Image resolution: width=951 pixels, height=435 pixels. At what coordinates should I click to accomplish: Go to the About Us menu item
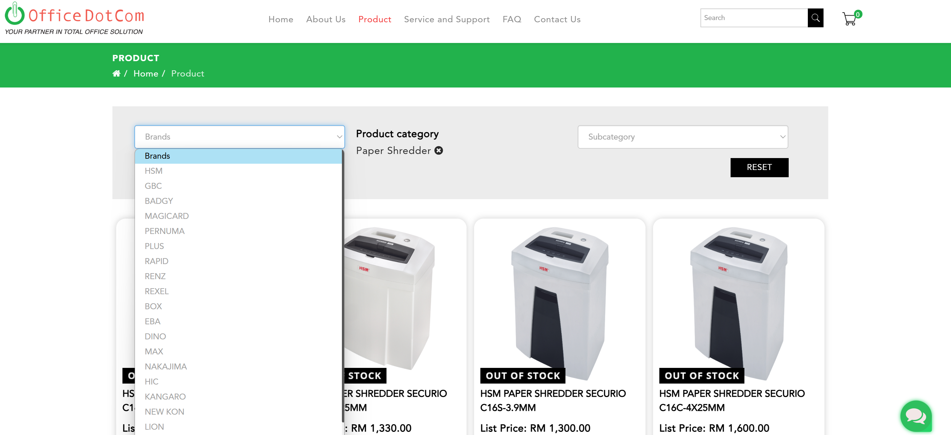click(326, 19)
